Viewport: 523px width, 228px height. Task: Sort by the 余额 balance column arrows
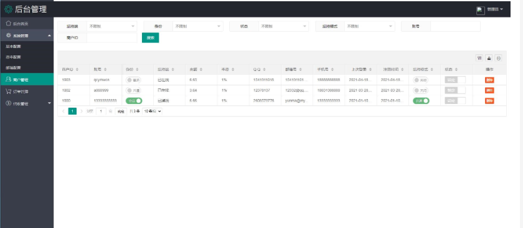(200, 70)
